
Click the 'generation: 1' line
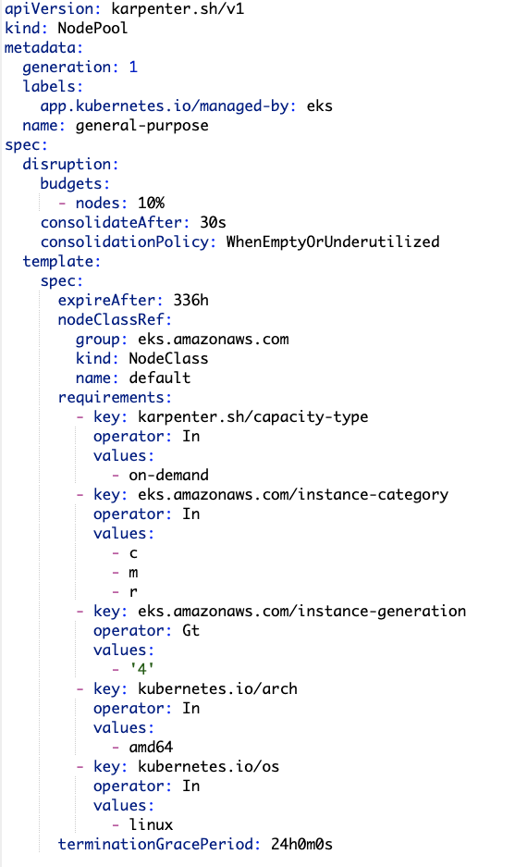point(80,67)
